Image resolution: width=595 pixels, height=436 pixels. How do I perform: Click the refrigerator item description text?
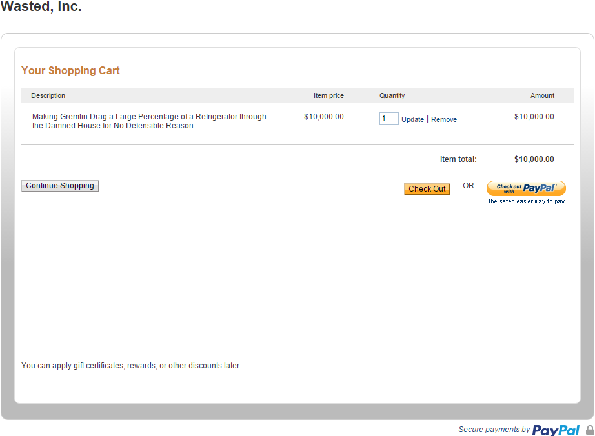(149, 121)
